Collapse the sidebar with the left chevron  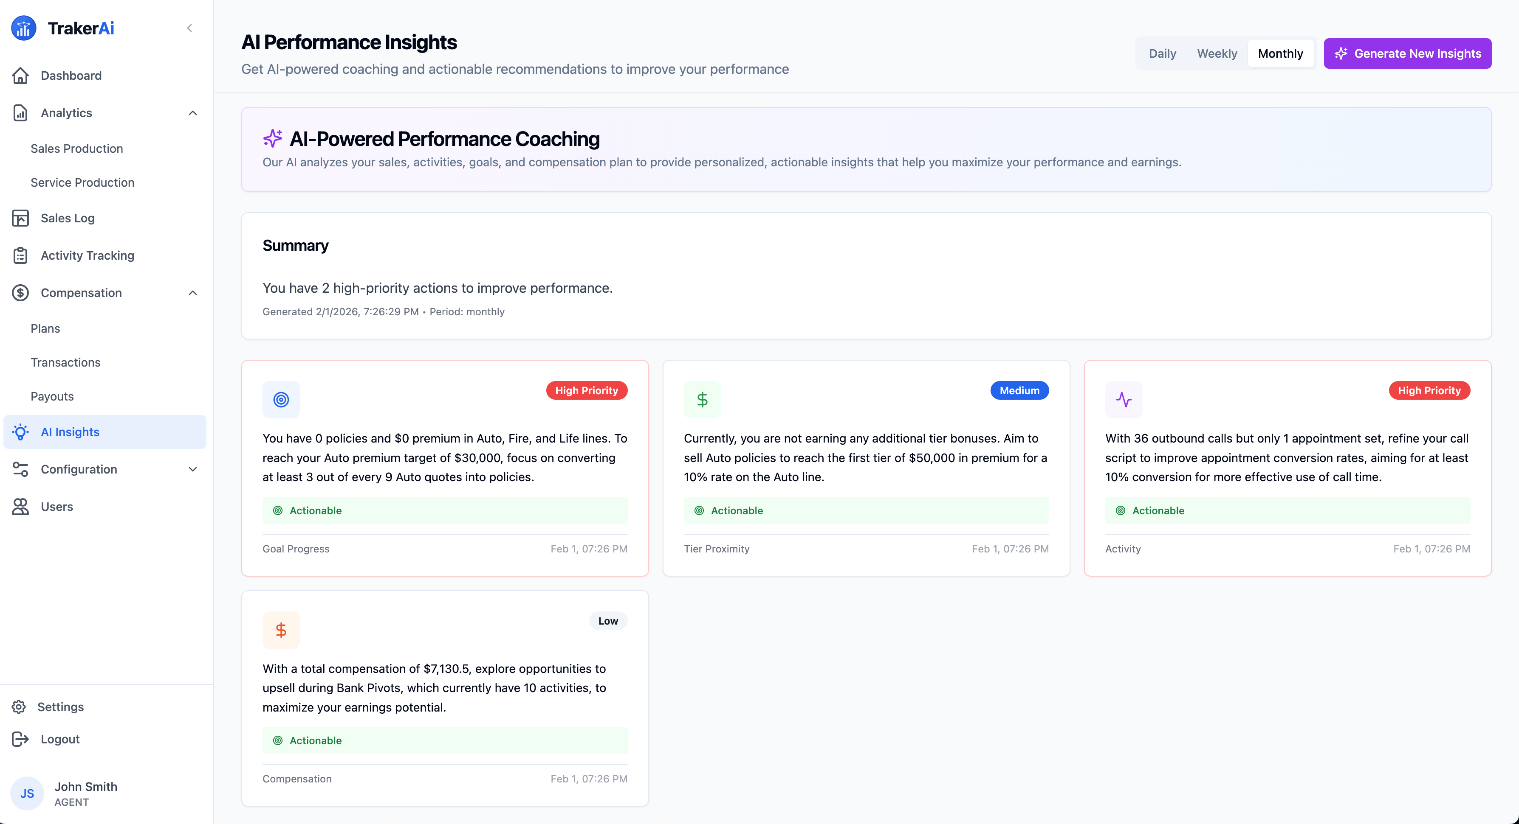(189, 28)
